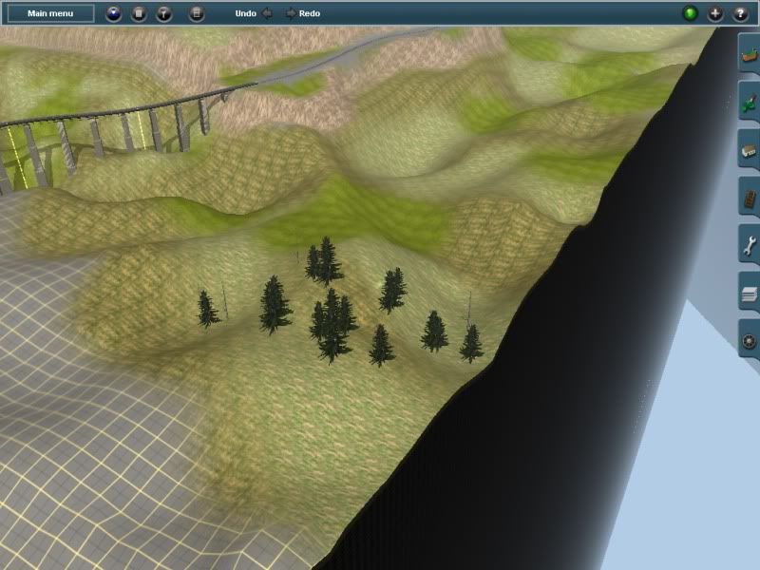Open the Tracks tab

[749, 199]
